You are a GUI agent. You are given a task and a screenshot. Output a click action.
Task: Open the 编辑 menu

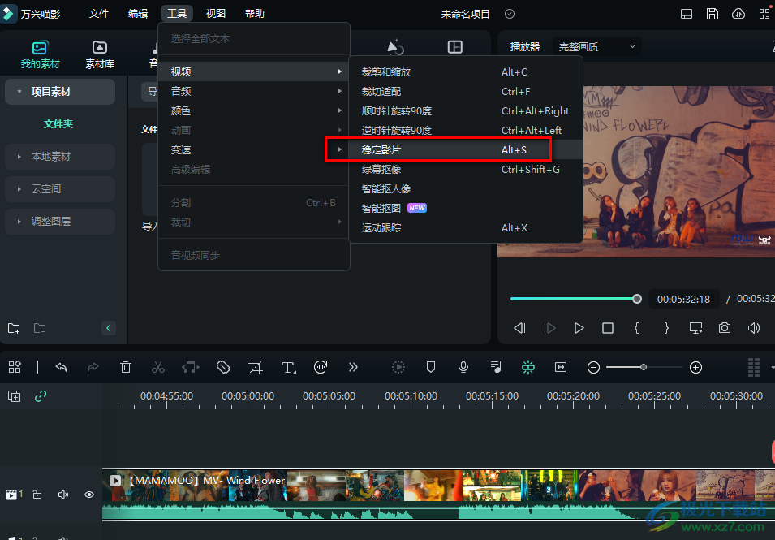click(137, 13)
